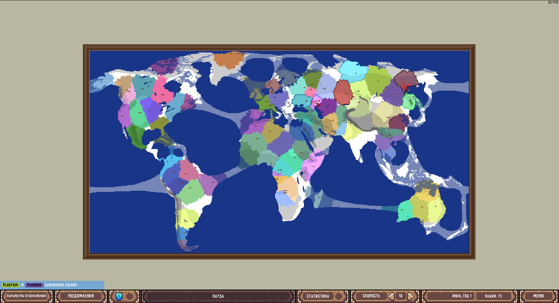Click the capital marker of the cyan Scandinavian nation
The width and height of the screenshot is (559, 303).
pyautogui.click(x=356, y=73)
